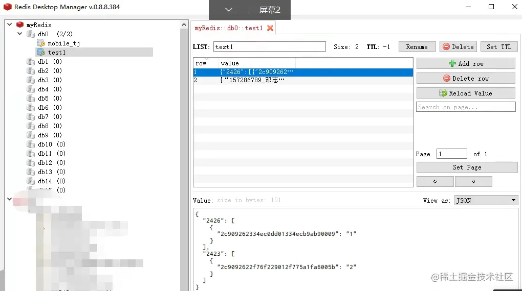Reload Value of the key
522x291 pixels.
pyautogui.click(x=466, y=93)
